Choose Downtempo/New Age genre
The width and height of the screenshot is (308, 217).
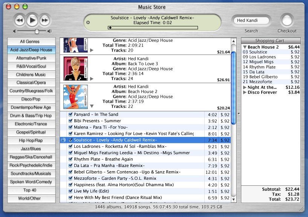pyautogui.click(x=31, y=108)
